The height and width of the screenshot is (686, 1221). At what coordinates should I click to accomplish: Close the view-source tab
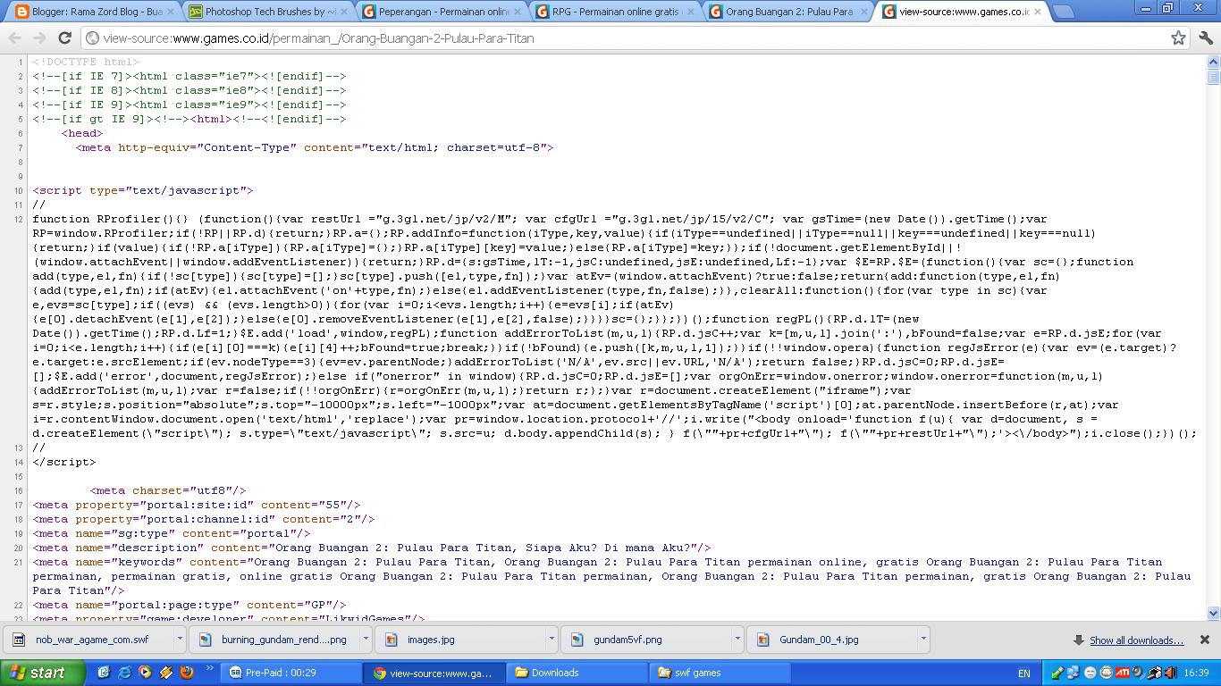point(1038,13)
